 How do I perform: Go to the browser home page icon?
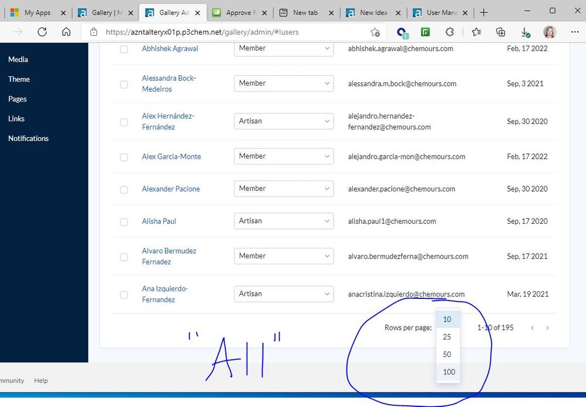(x=66, y=32)
